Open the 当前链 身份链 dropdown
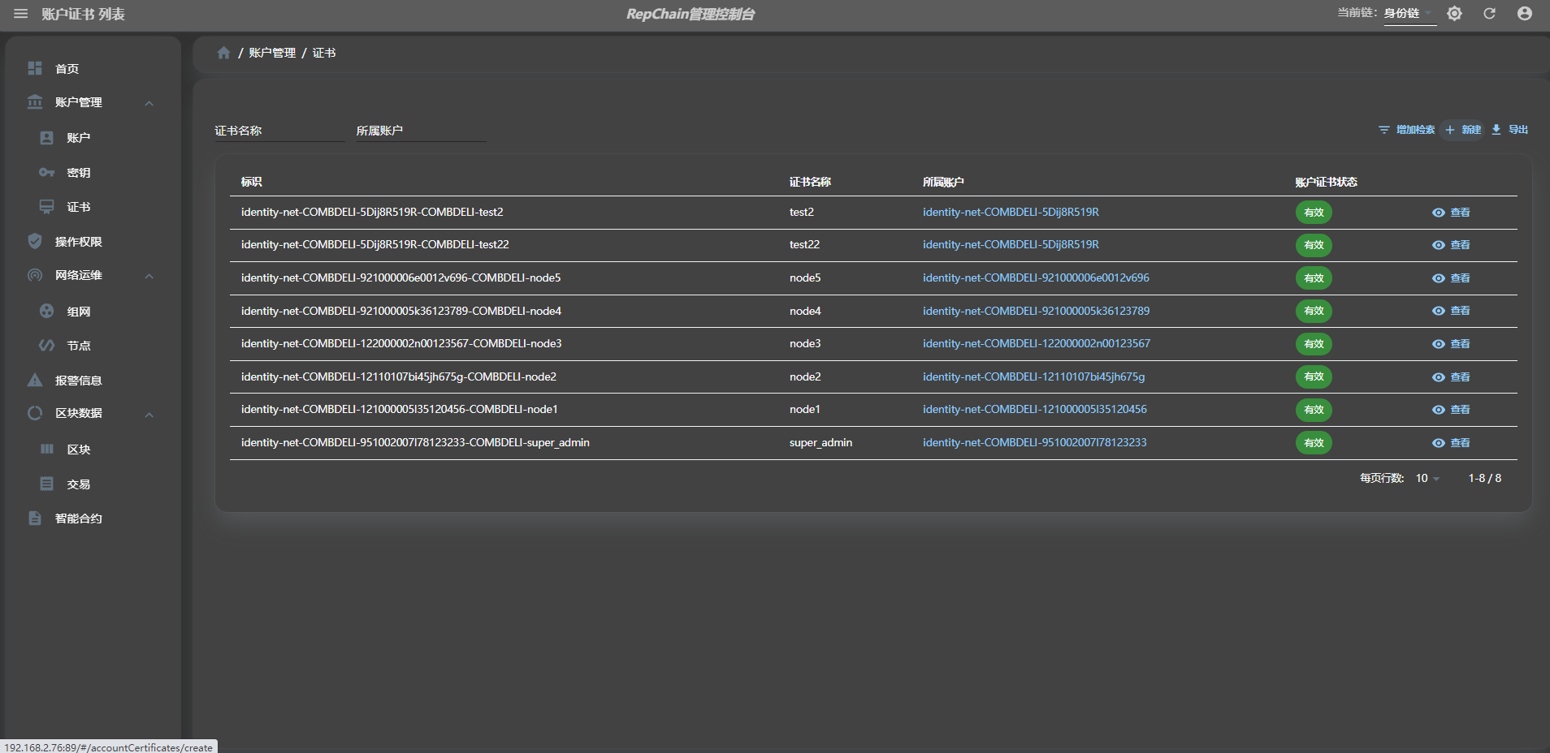This screenshot has height=753, width=1550. (x=1410, y=14)
